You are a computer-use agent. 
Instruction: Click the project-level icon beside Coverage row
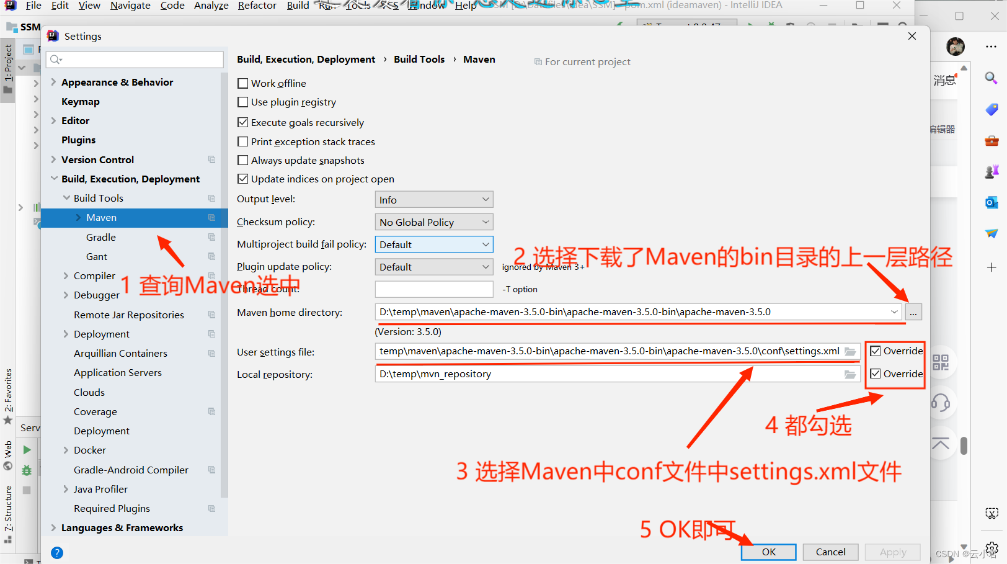(x=212, y=411)
